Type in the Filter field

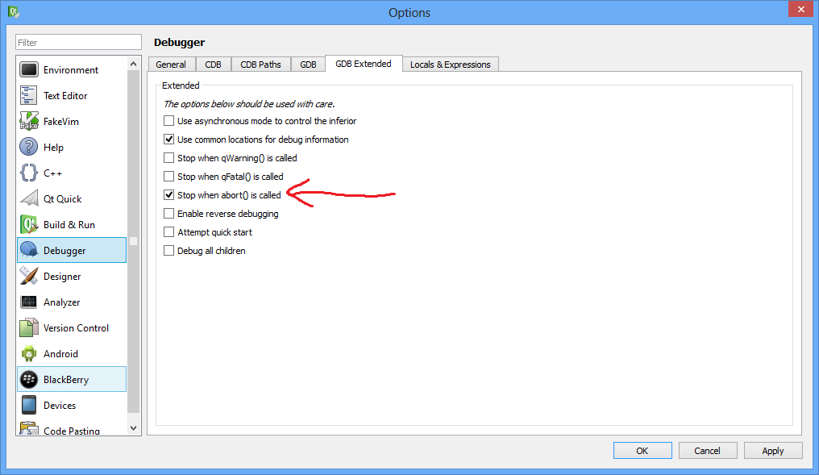77,41
